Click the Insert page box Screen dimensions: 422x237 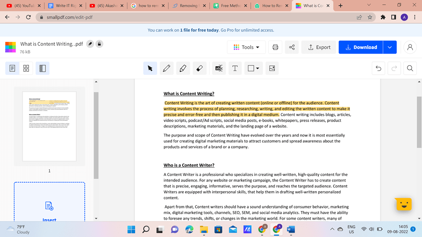pos(49,202)
